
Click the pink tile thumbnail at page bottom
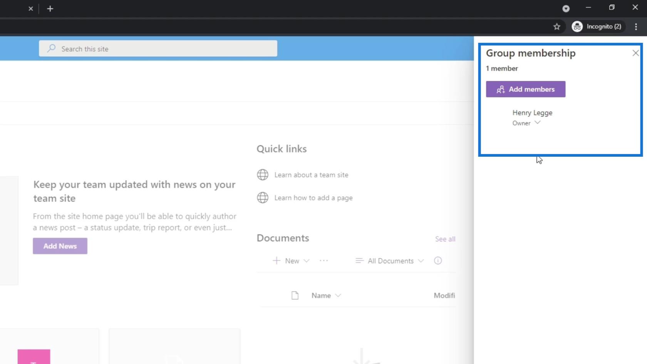pos(34,357)
